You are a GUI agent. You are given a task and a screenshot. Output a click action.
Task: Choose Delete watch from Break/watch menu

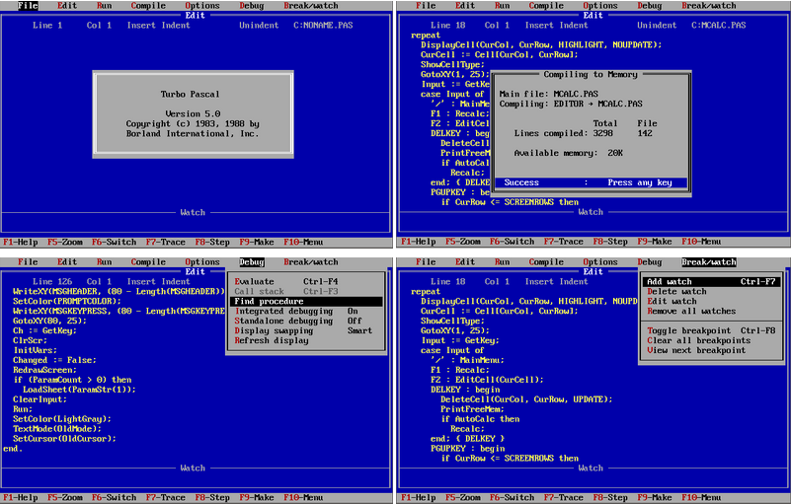676,291
